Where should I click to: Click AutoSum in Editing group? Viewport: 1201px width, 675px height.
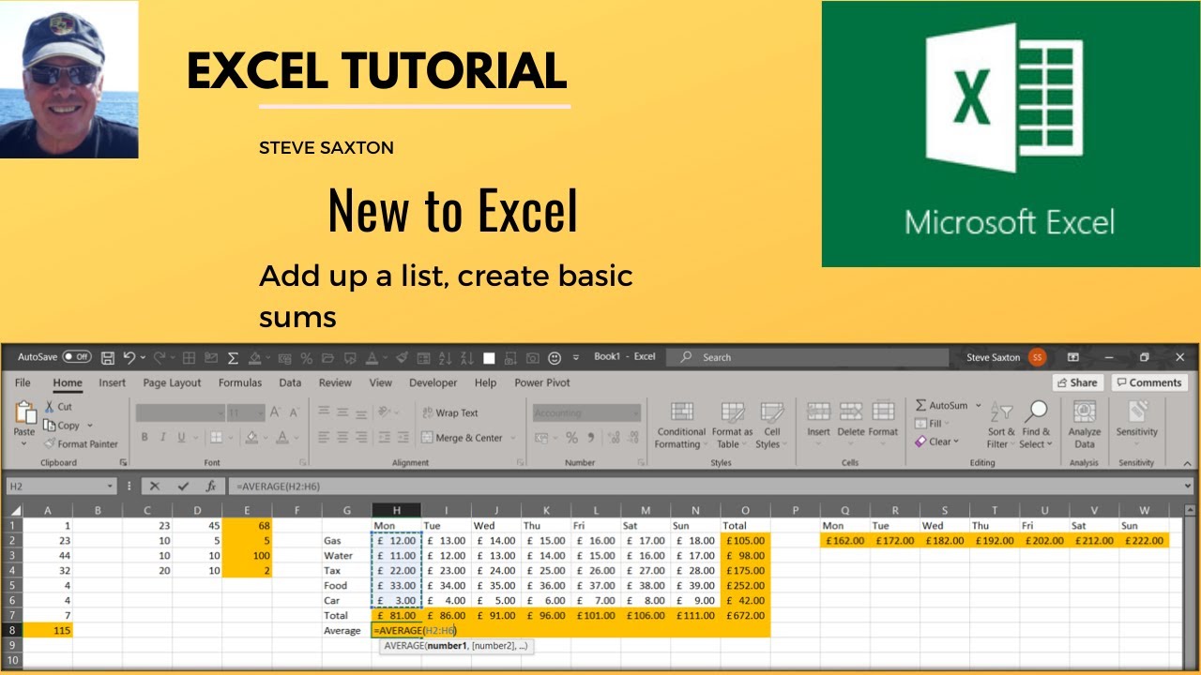pos(941,406)
